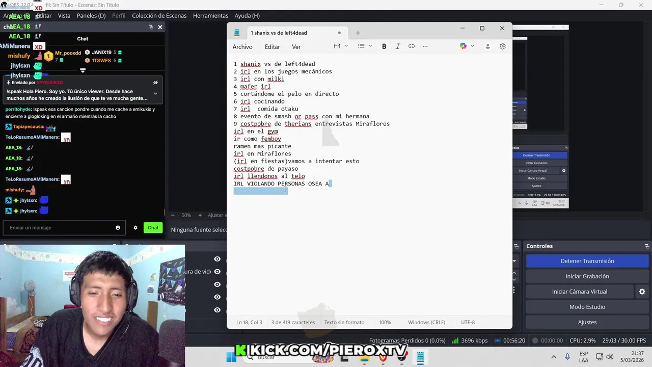The image size is (652, 367).
Task: Click Mr_pooxdd in chat leaderboard
Action: (68, 53)
